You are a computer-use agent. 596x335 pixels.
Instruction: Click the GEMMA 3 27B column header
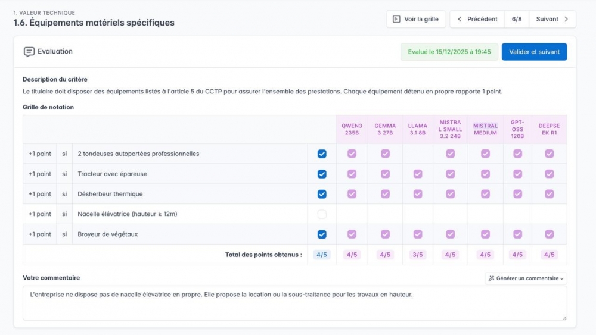pyautogui.click(x=385, y=129)
